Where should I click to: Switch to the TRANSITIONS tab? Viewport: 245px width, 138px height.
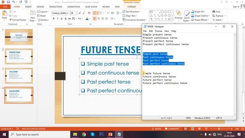(x=56, y=7)
